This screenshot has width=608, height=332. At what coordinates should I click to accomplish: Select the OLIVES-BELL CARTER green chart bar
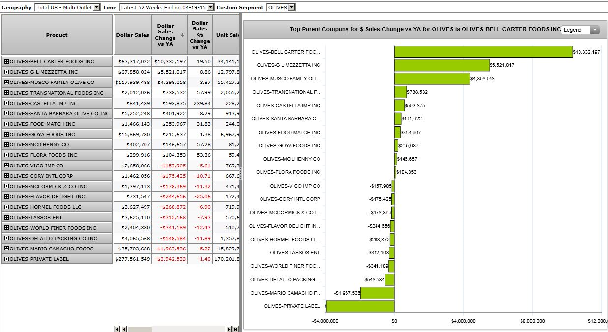click(x=483, y=52)
